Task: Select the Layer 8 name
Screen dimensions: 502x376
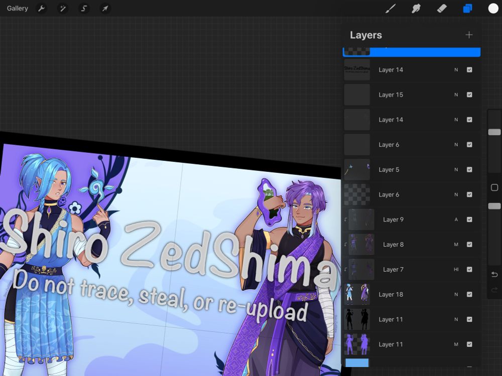Action: tap(393, 244)
